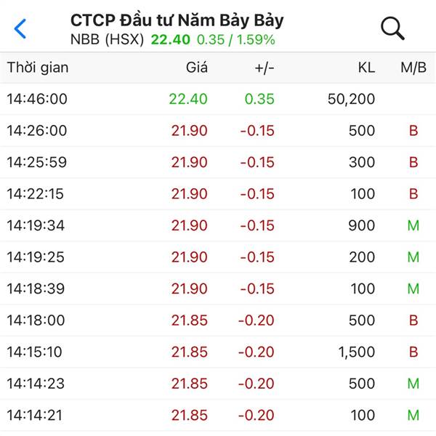Screen dimensions: 436x436
Task: Tap the 14:14:21 trade row
Action: (218, 415)
